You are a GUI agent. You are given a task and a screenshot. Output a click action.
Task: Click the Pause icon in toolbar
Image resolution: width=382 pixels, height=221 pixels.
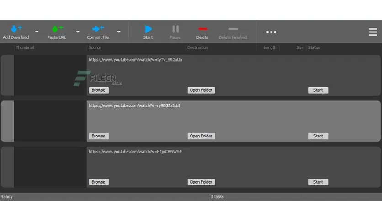tap(175, 29)
